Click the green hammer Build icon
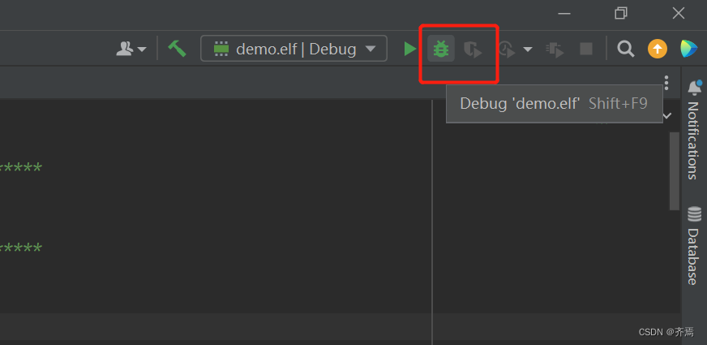 pos(177,49)
